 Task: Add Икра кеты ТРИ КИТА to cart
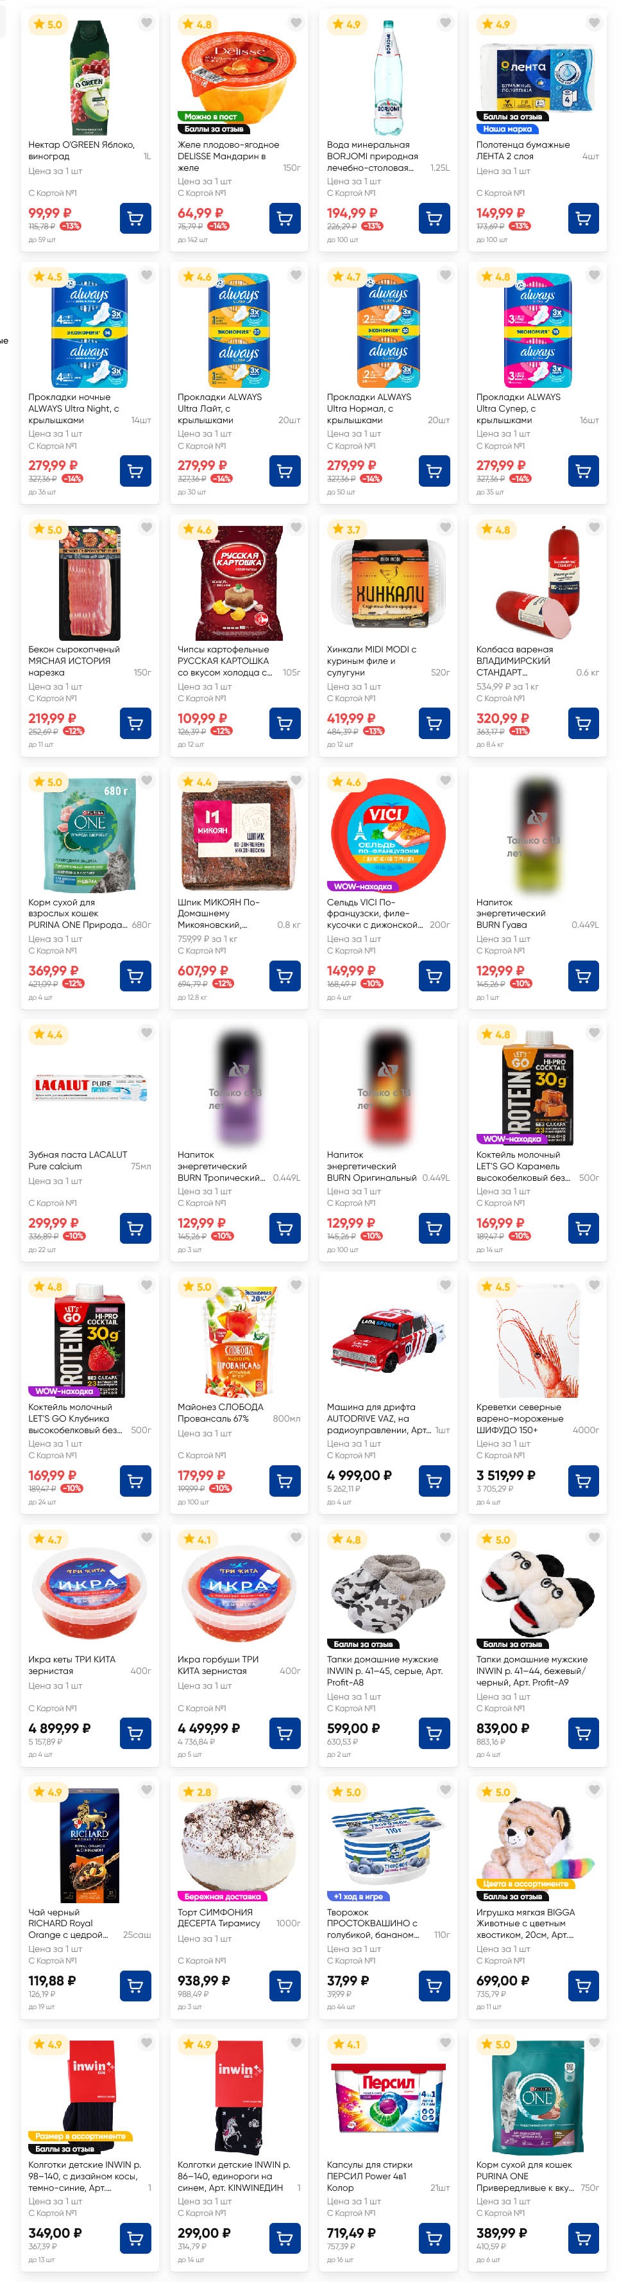pos(135,1733)
